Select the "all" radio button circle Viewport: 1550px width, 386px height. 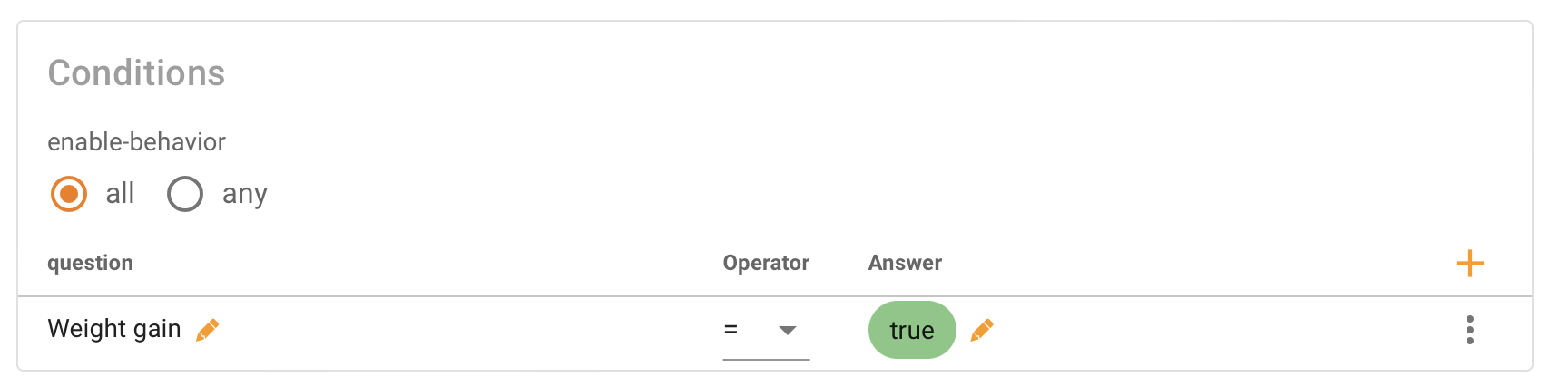tap(69, 194)
